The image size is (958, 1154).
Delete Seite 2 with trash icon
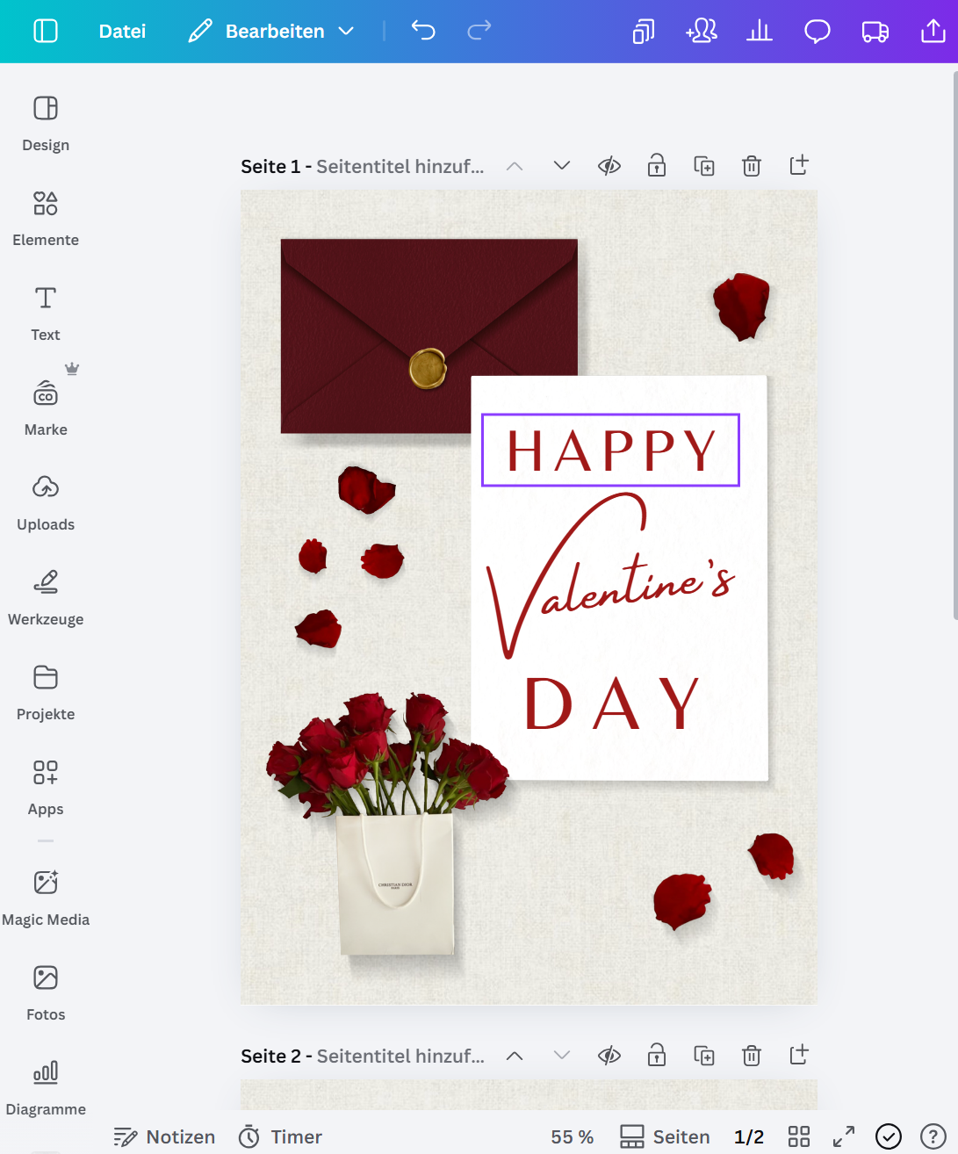tap(752, 1055)
